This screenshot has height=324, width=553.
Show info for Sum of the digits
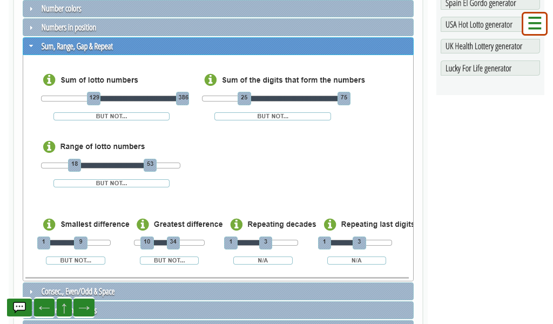pos(211,80)
